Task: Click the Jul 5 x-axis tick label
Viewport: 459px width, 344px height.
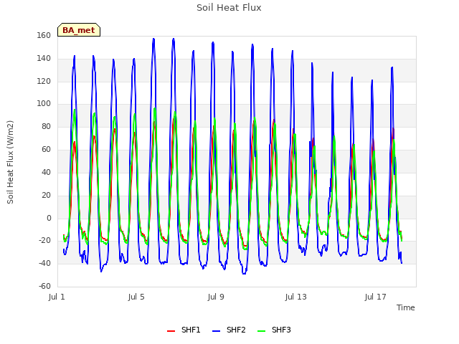Action: (x=136, y=297)
